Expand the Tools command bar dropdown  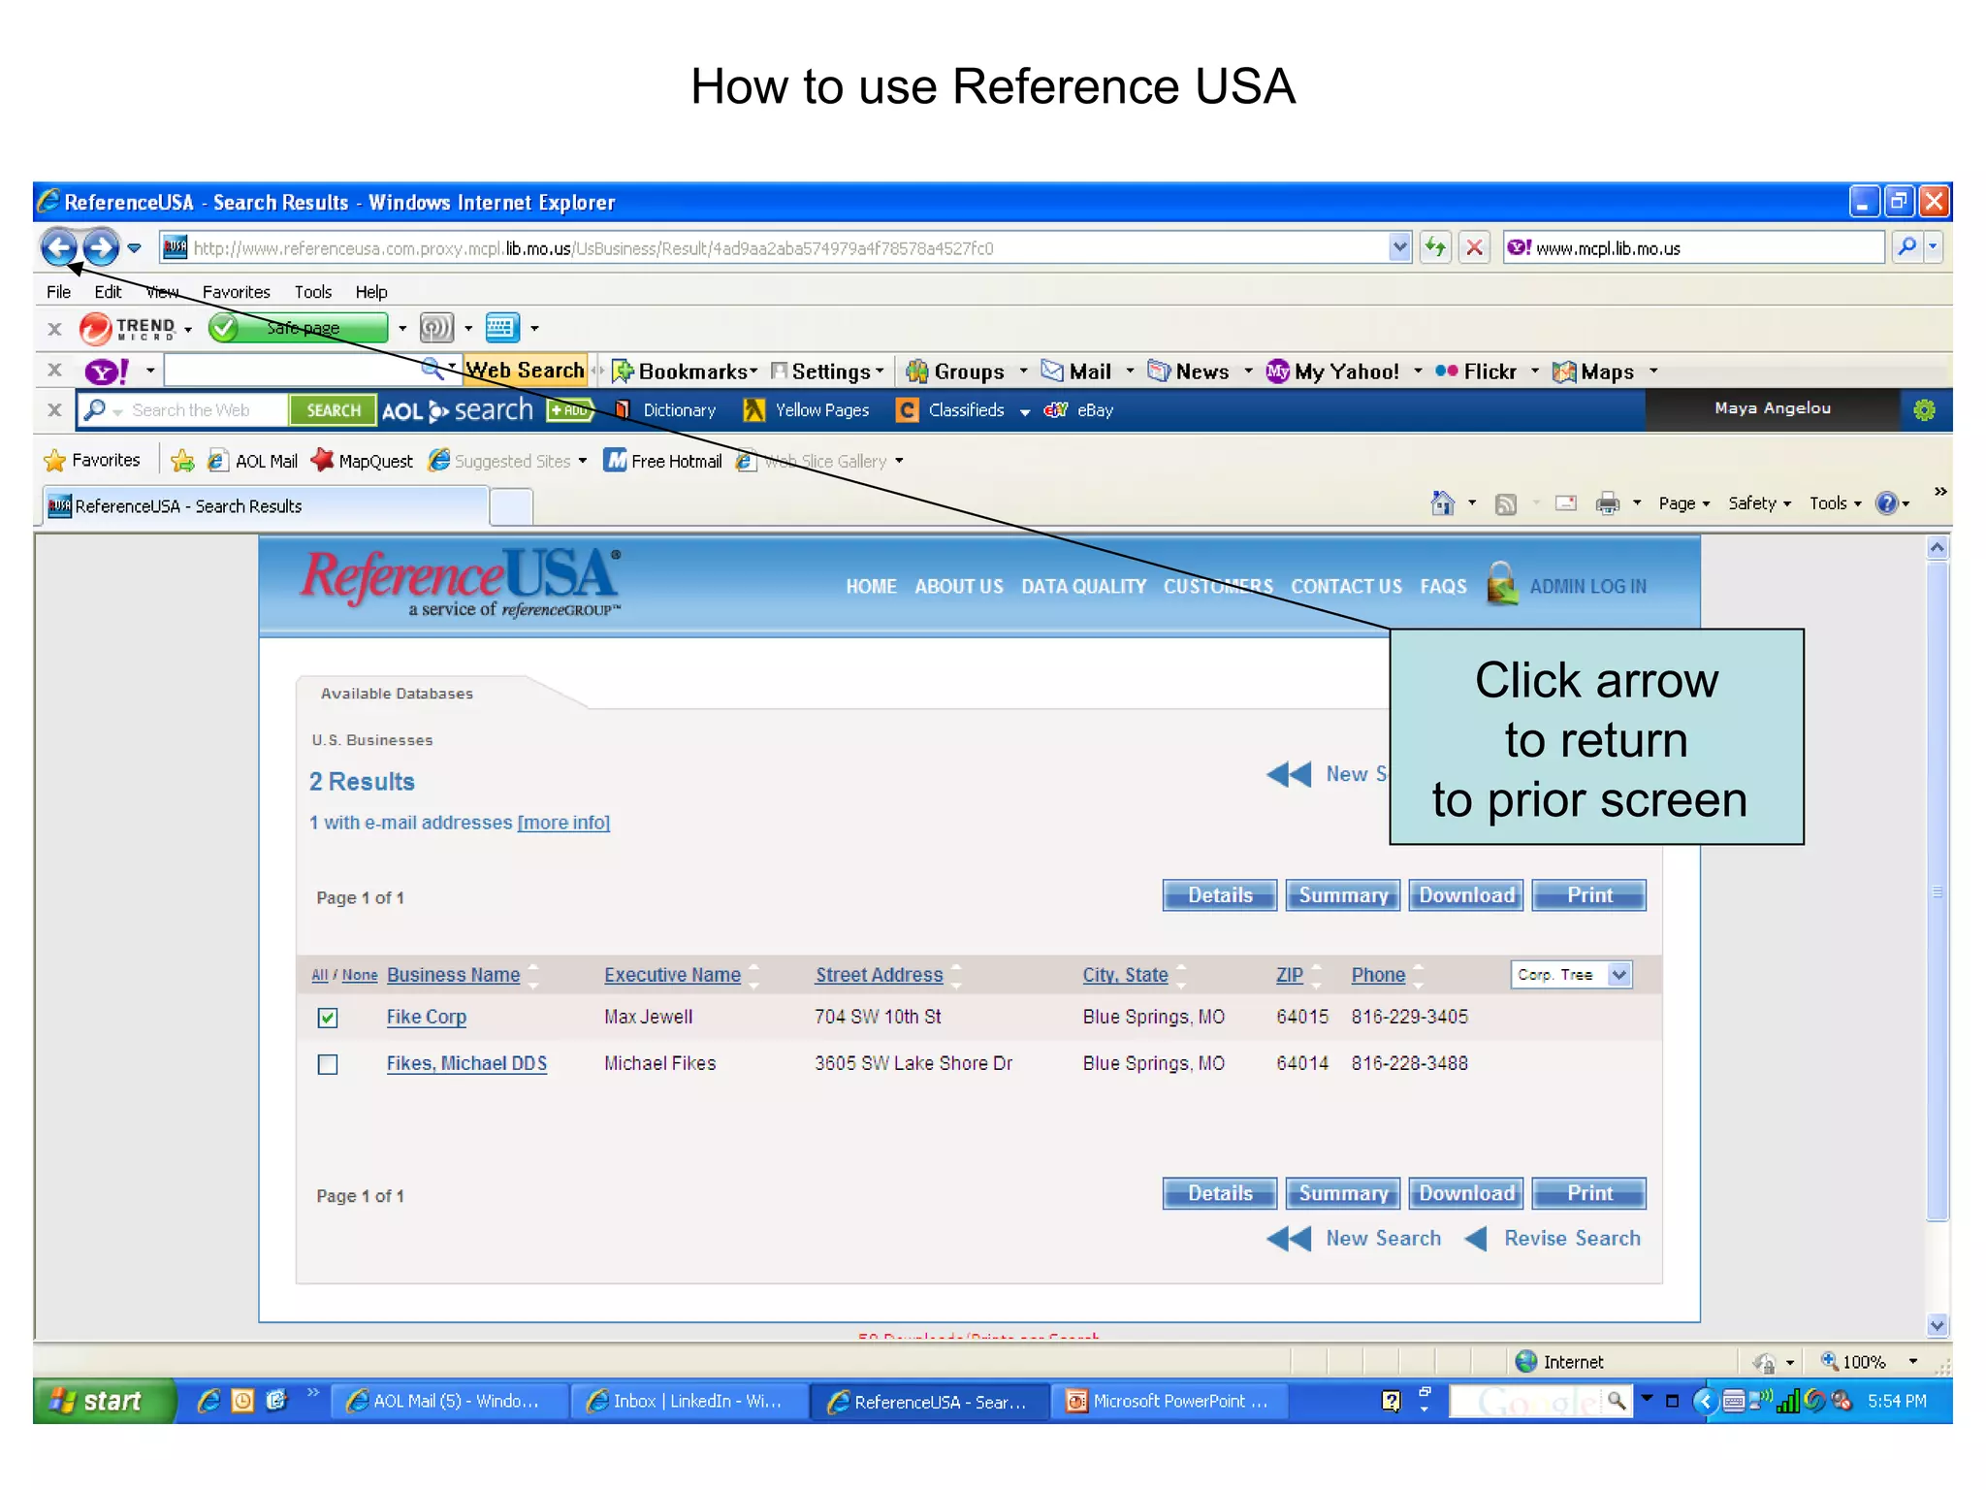[x=1835, y=503]
